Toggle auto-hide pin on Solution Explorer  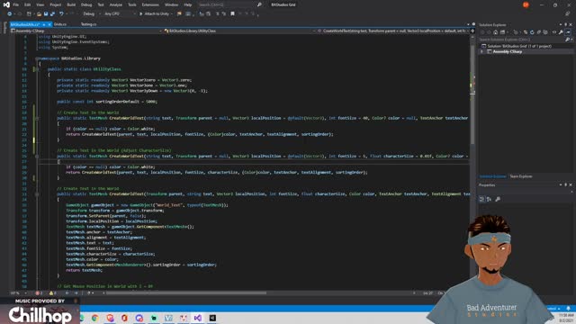(x=566, y=24)
